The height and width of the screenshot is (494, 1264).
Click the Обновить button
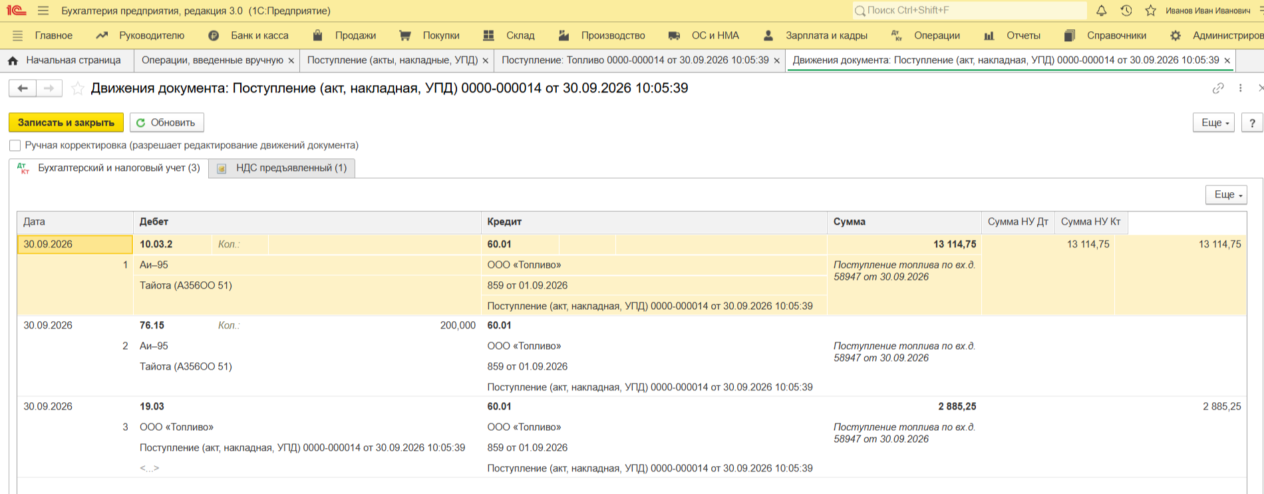click(x=166, y=122)
